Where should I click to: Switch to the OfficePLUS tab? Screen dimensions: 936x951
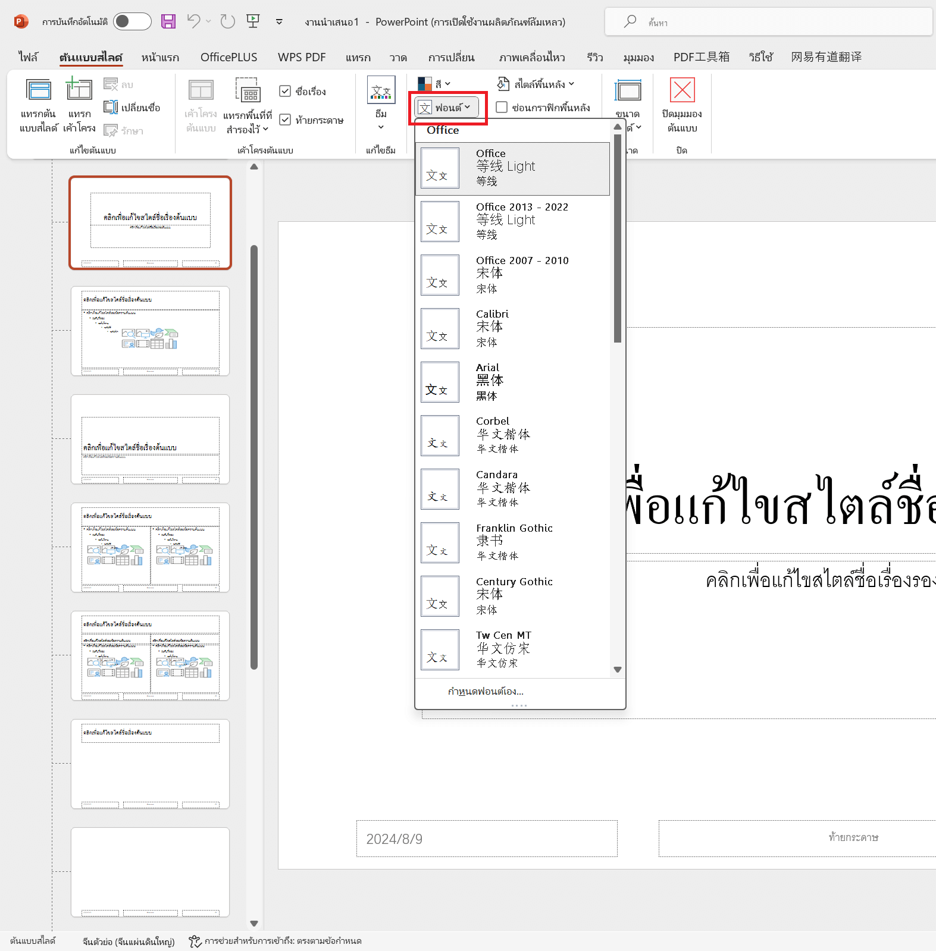[x=228, y=57]
